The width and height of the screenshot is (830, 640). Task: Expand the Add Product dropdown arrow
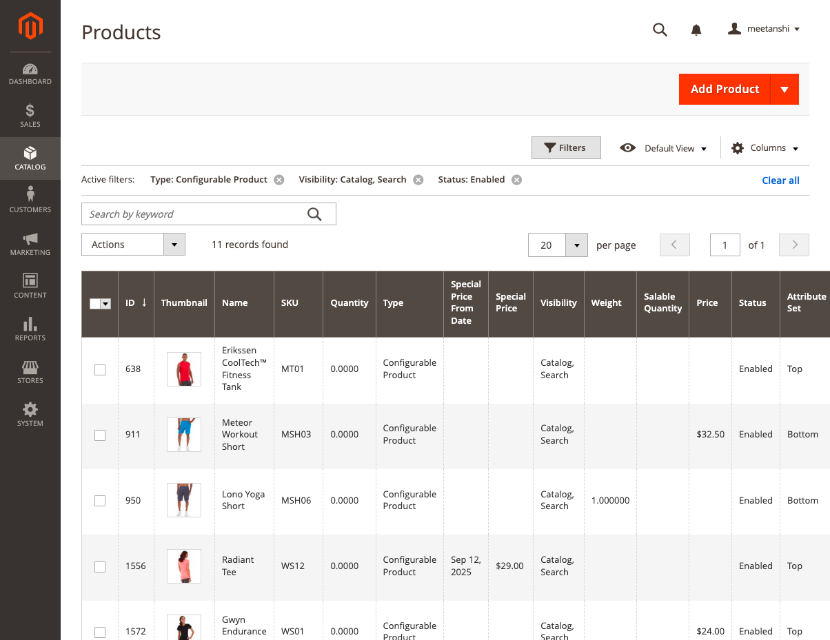tap(785, 90)
